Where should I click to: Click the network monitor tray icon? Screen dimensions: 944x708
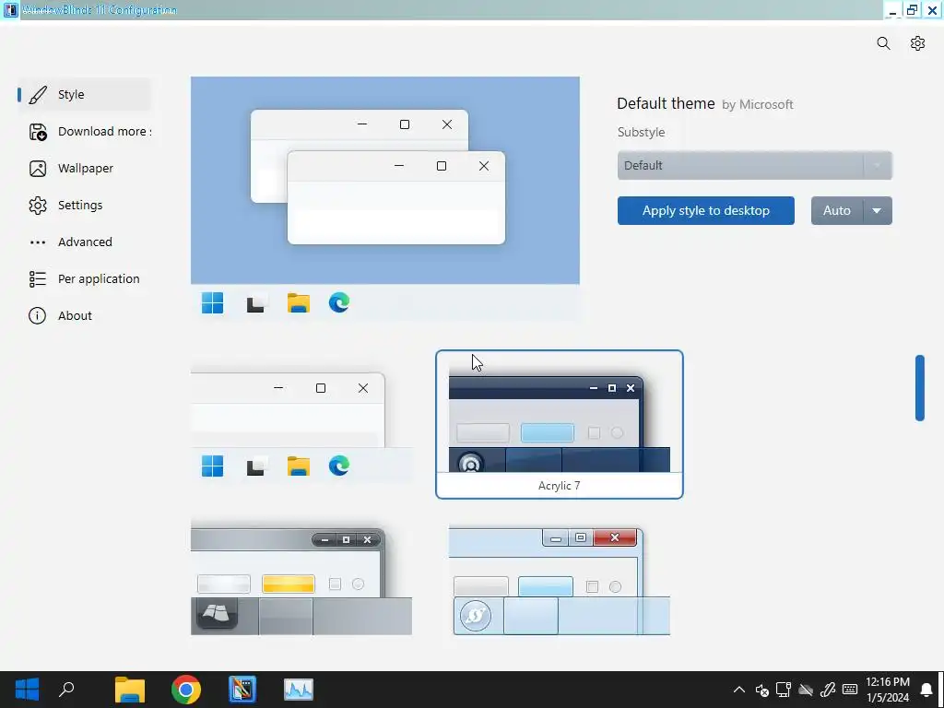[784, 690]
